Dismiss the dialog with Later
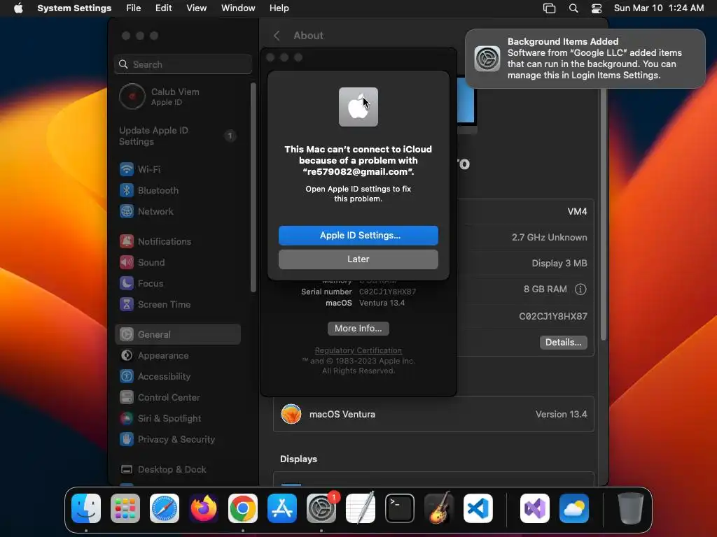 coord(358,259)
